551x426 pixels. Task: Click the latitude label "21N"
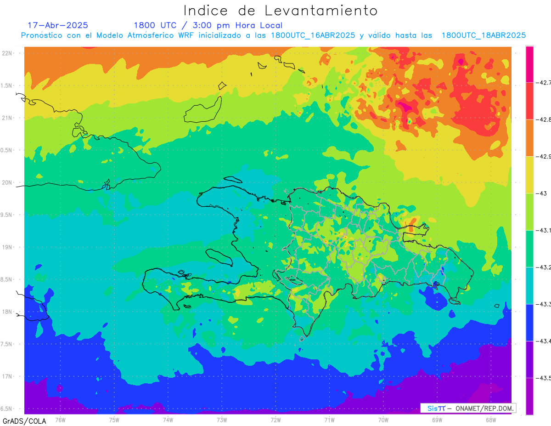pos(7,118)
